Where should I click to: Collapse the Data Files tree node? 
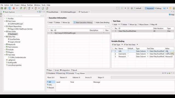coord(5,37)
